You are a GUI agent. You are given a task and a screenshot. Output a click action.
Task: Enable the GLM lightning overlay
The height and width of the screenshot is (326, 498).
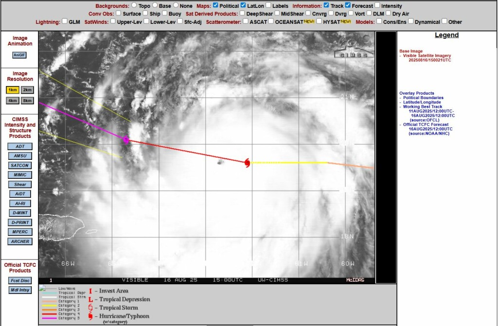coord(65,21)
